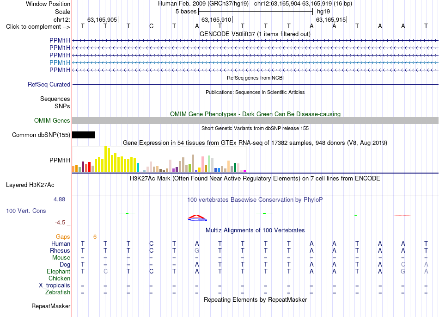This screenshot has width=439, height=317.
Task: Click the C base in the chr12 sequence row
Action: pos(151,26)
